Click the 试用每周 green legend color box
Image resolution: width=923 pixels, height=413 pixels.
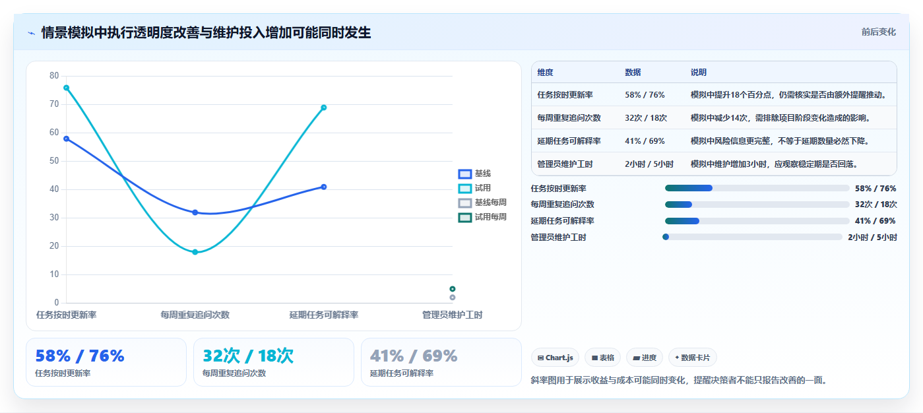[x=465, y=216]
